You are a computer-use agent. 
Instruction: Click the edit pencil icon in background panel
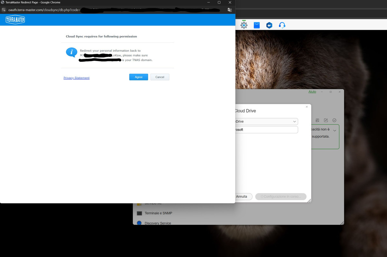tap(326, 120)
